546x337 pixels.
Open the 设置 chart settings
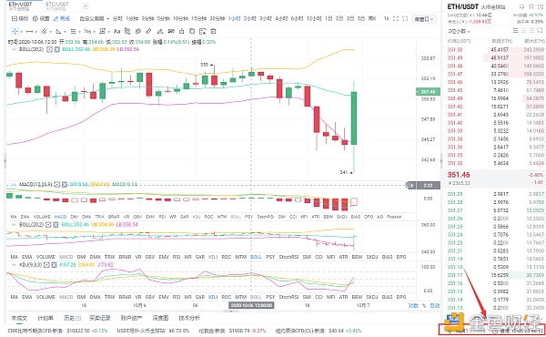[x=41, y=18]
